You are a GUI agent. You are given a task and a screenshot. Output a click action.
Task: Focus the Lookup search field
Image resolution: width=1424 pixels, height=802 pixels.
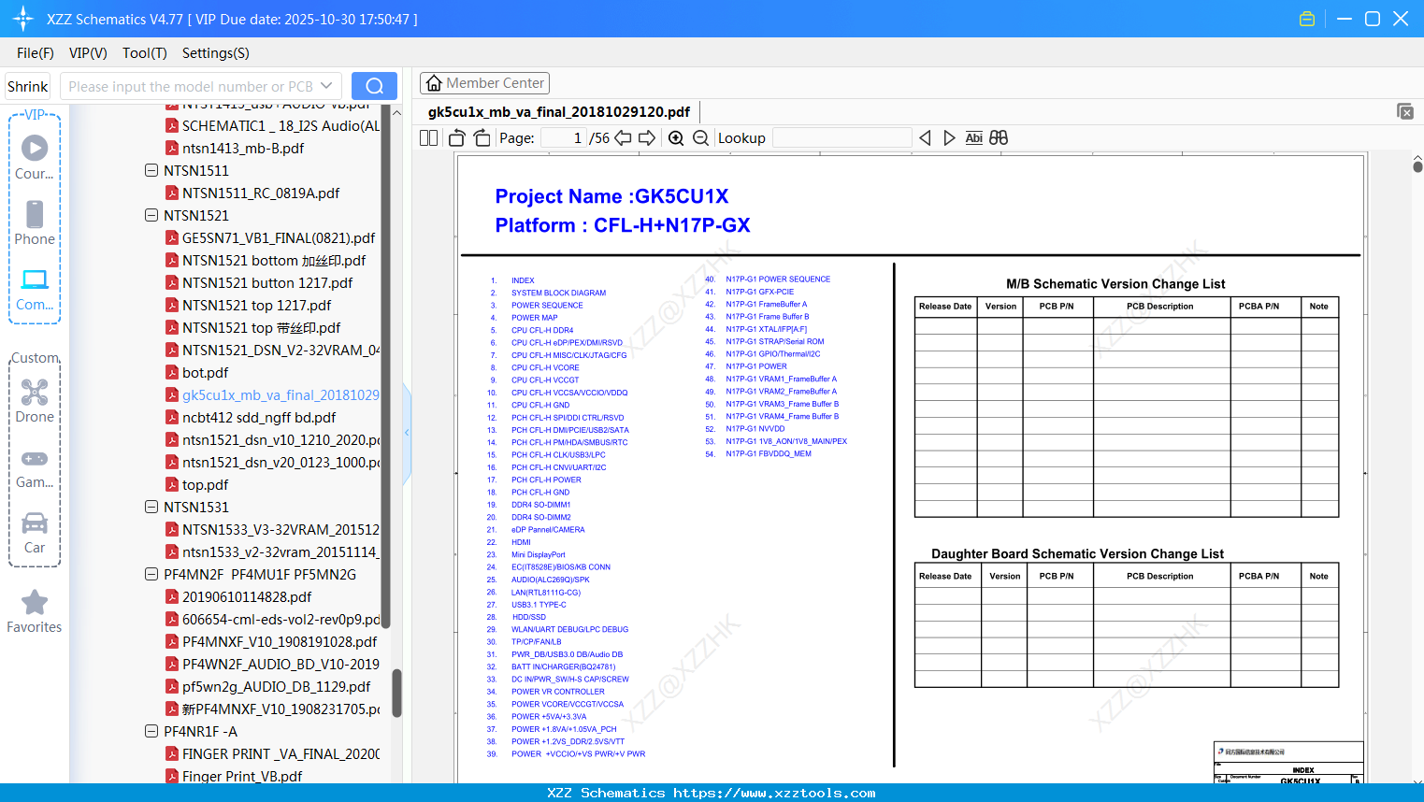click(x=842, y=138)
